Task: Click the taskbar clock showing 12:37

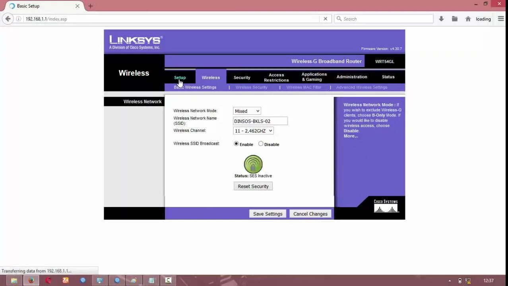Action: click(x=489, y=281)
